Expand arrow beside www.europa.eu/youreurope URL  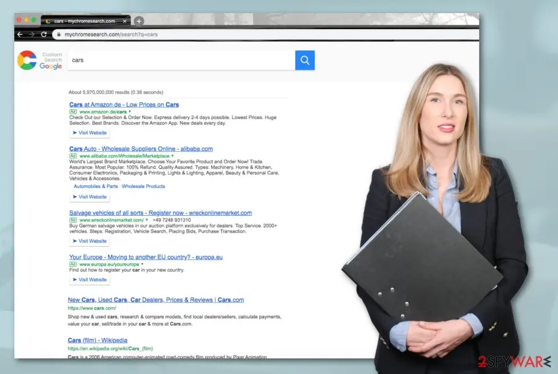pos(142,264)
